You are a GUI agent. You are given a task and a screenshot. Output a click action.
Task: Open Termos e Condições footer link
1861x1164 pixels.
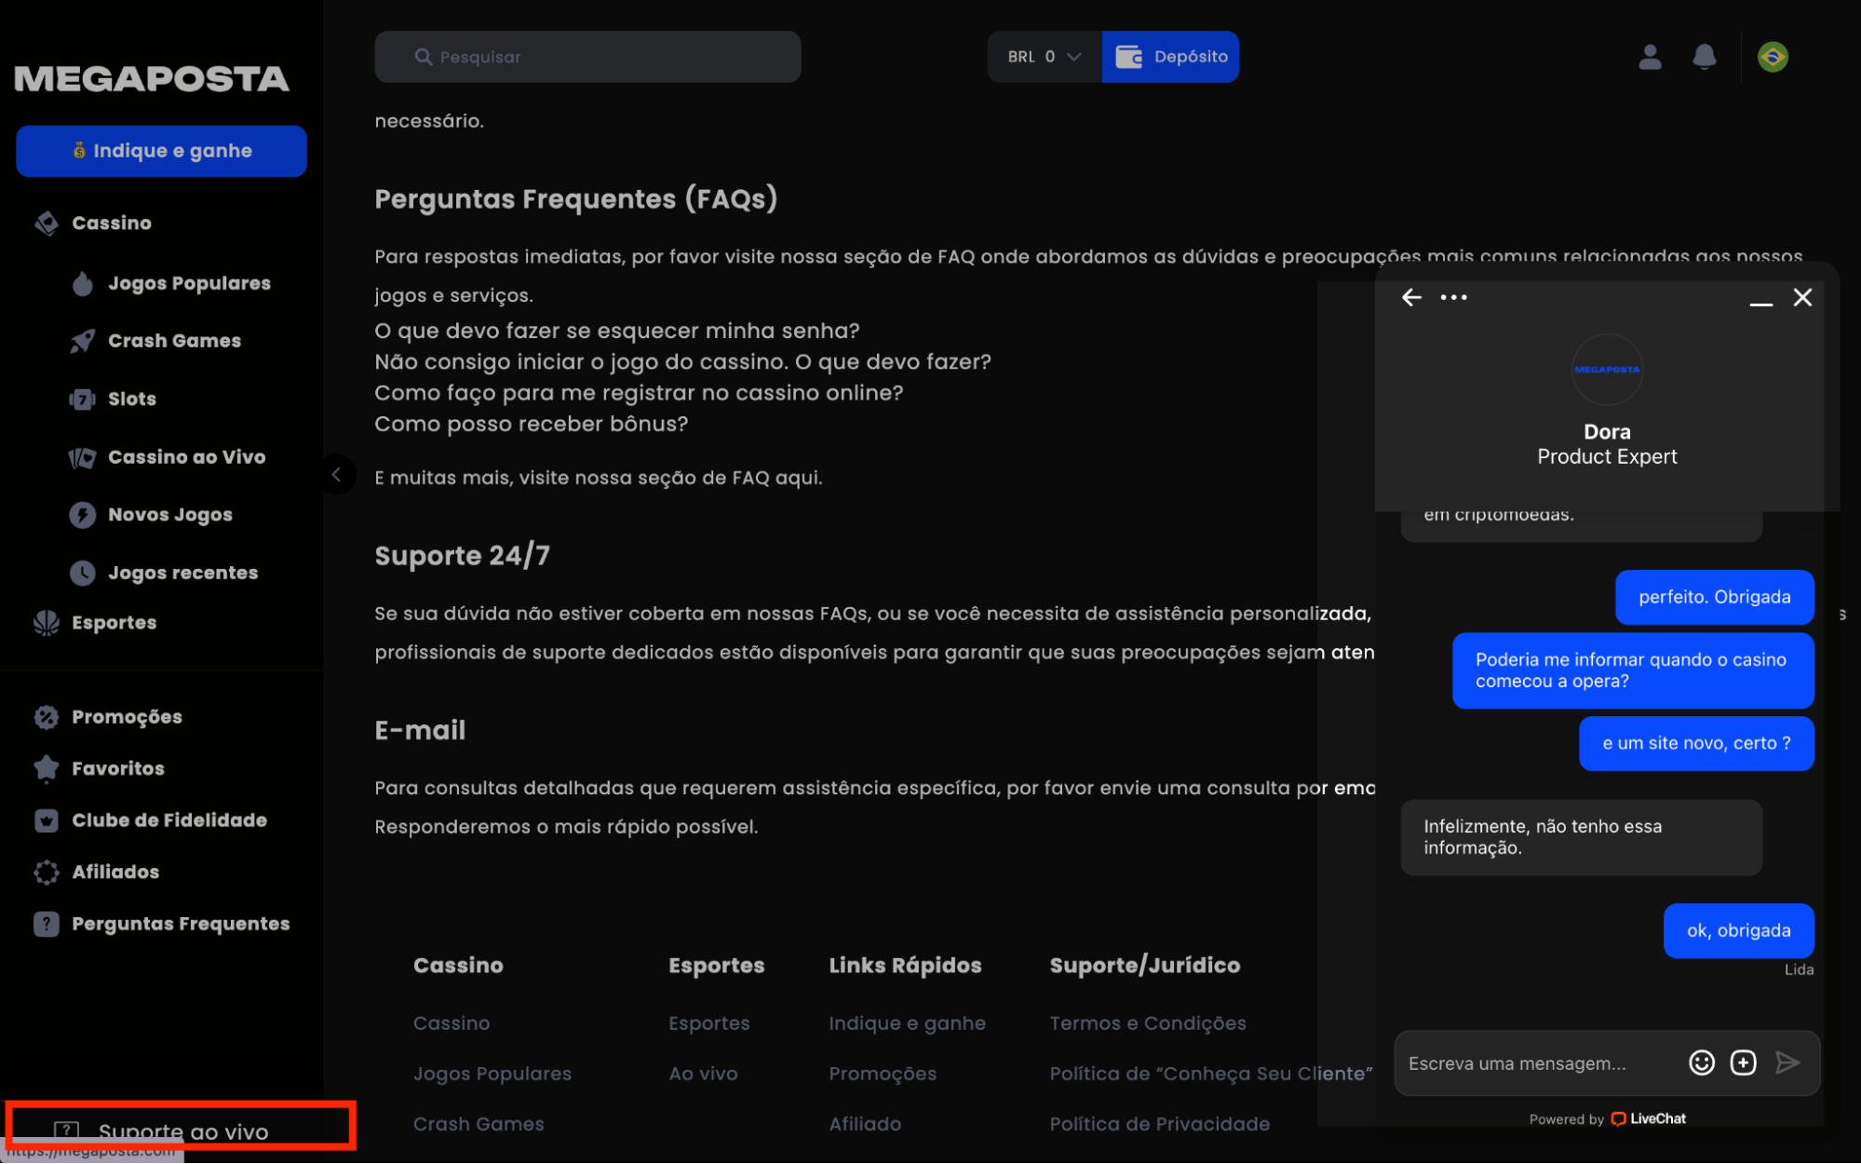[x=1148, y=1022]
